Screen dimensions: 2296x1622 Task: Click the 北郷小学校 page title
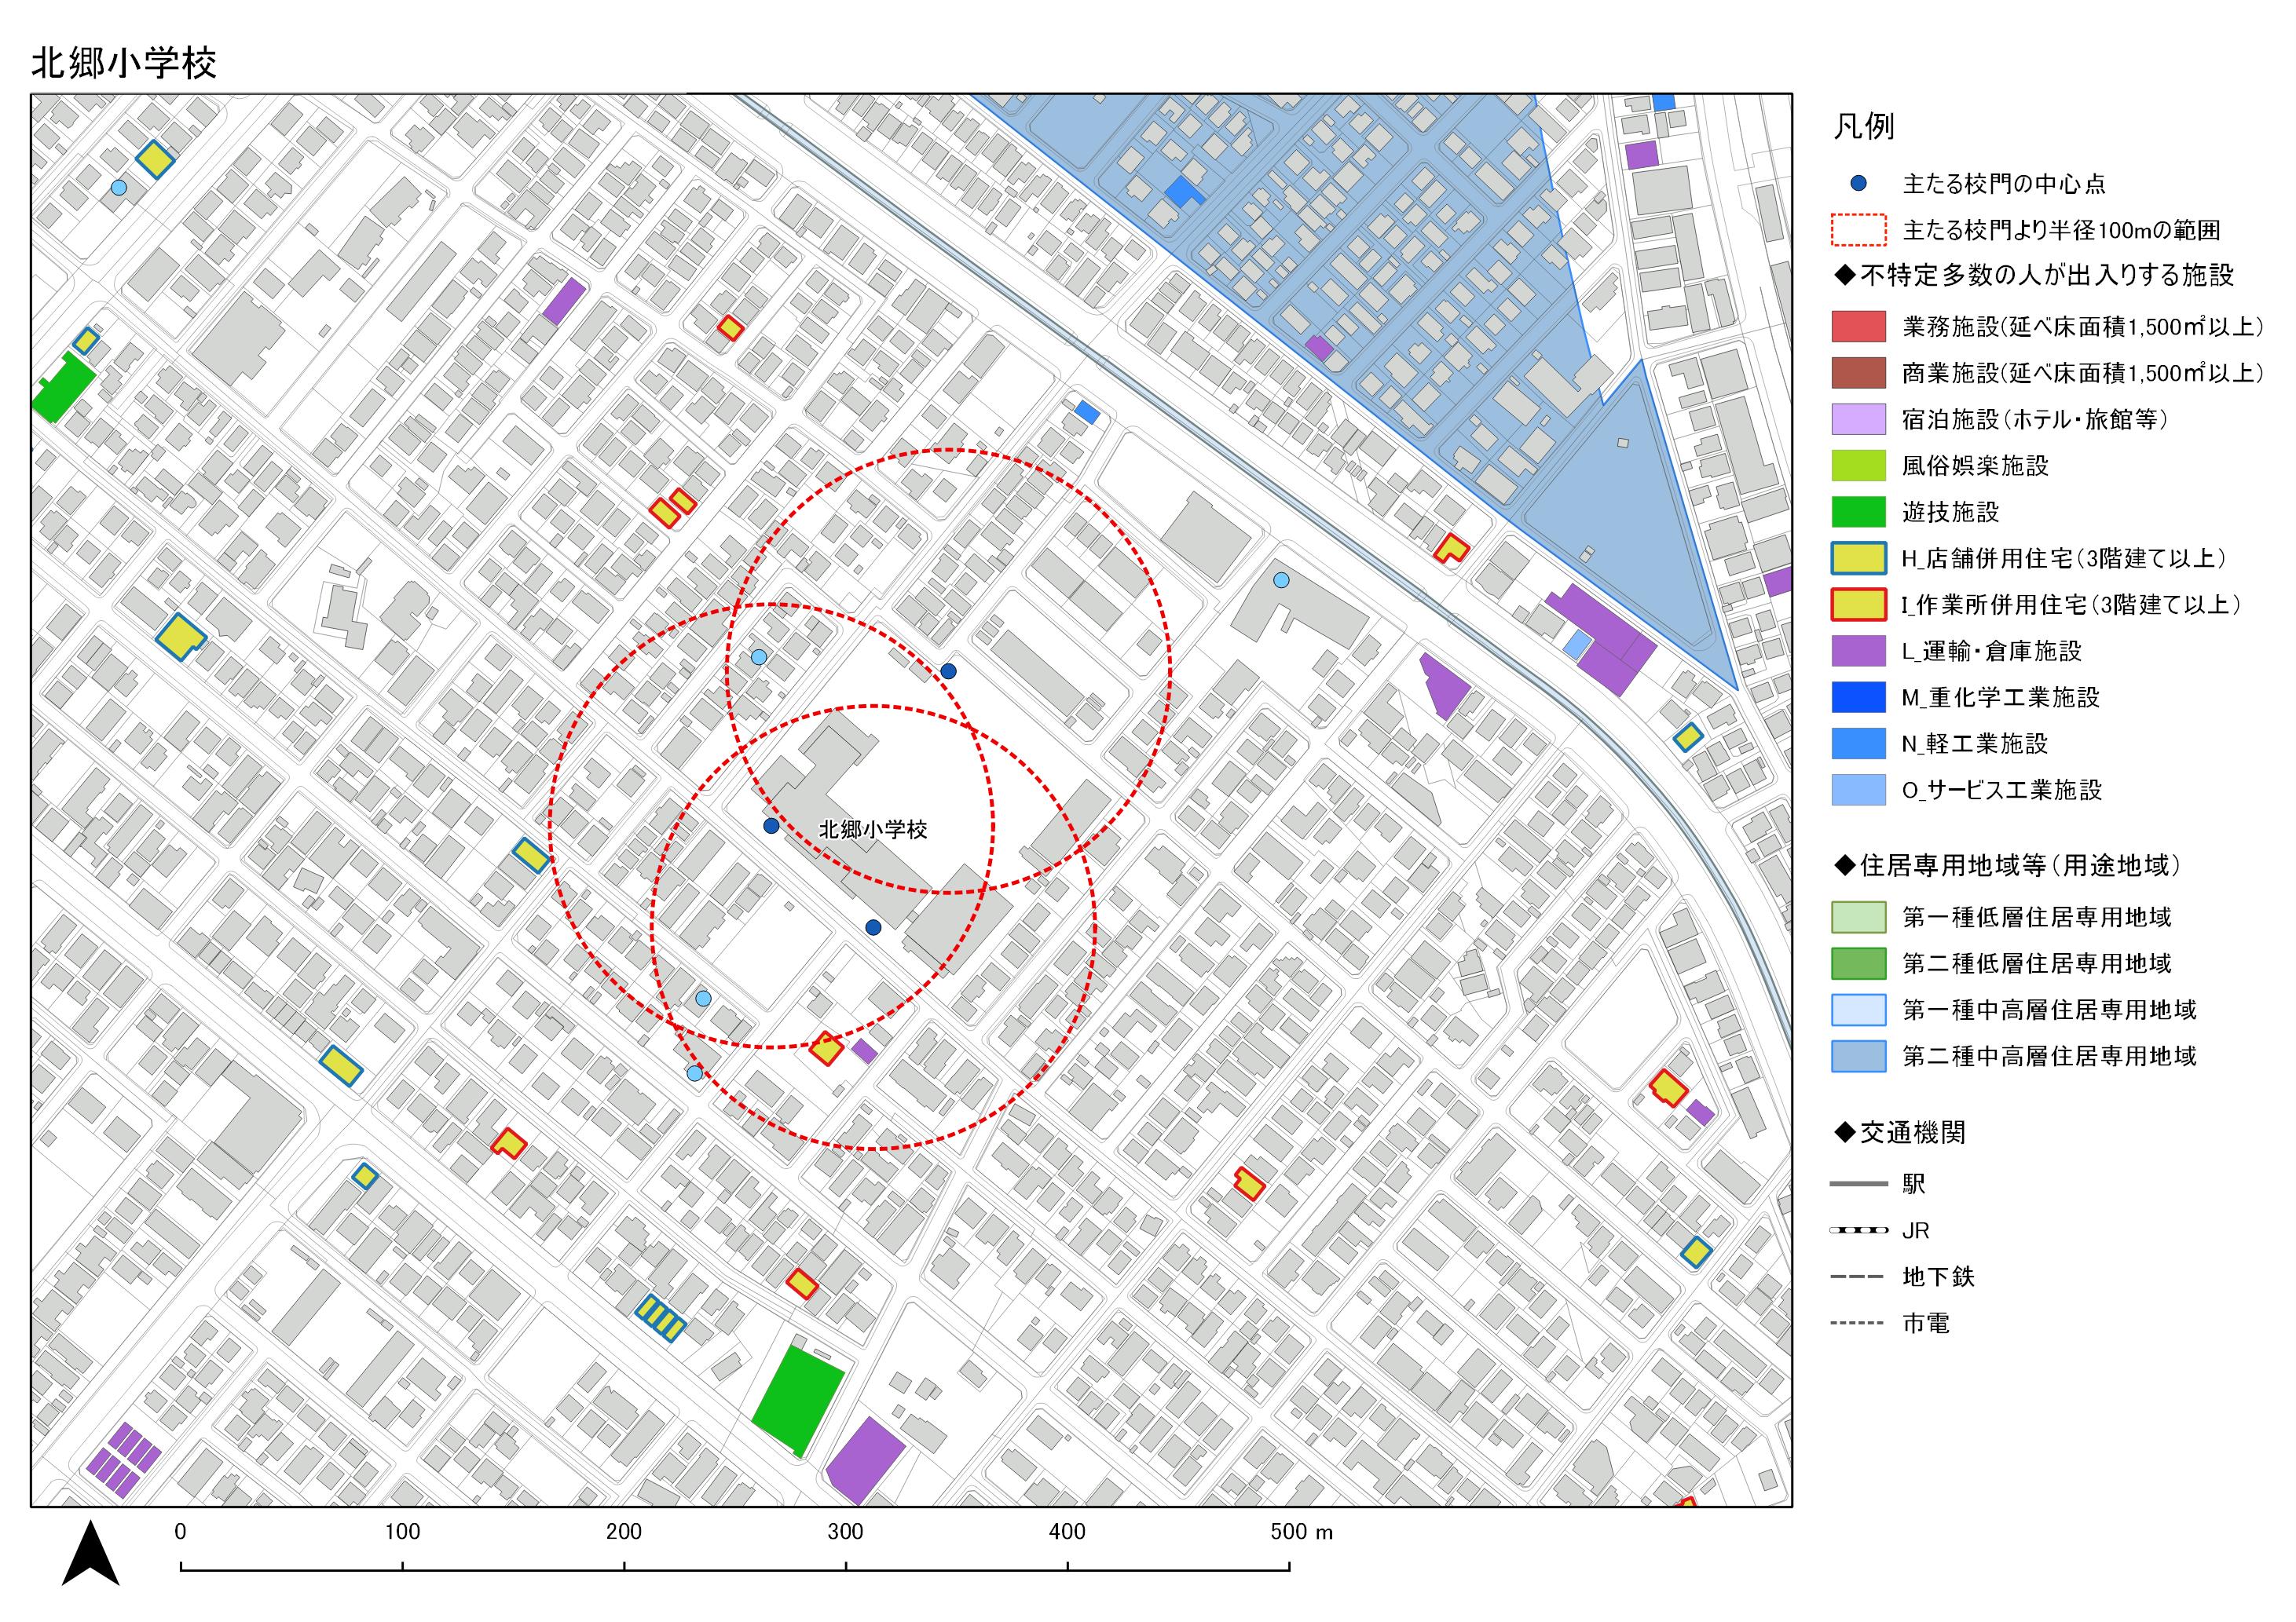pos(124,63)
